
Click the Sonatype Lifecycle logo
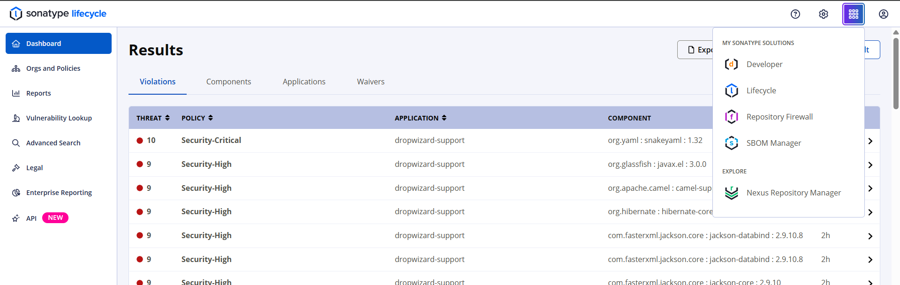(58, 14)
